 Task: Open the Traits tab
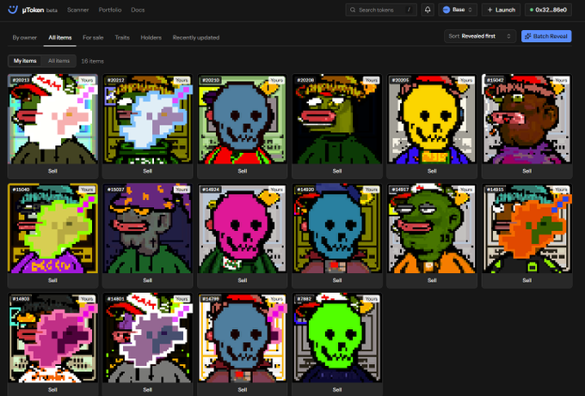122,37
